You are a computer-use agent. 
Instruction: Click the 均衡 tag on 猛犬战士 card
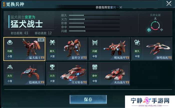click(x=10, y=51)
